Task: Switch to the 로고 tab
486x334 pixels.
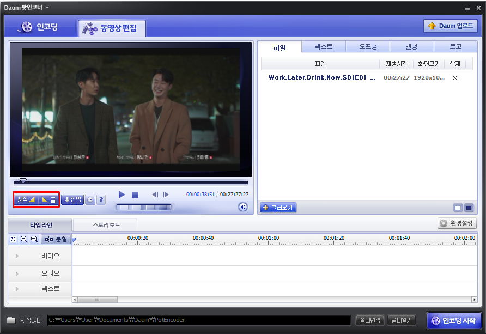Action: coord(455,46)
